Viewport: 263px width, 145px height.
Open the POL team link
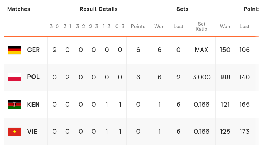(x=33, y=77)
